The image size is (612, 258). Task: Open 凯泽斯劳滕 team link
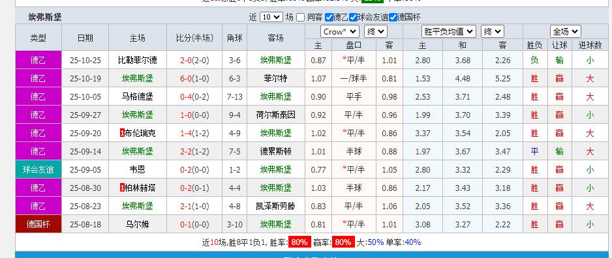coord(275,206)
